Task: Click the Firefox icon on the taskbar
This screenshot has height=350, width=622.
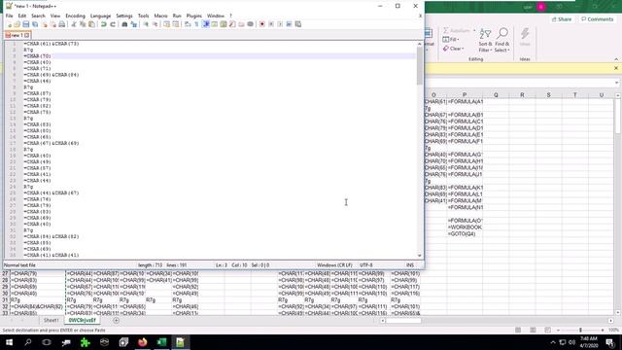Action: click(x=143, y=342)
